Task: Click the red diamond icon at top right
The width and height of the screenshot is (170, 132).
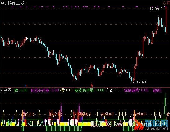Action: pyautogui.click(x=164, y=3)
